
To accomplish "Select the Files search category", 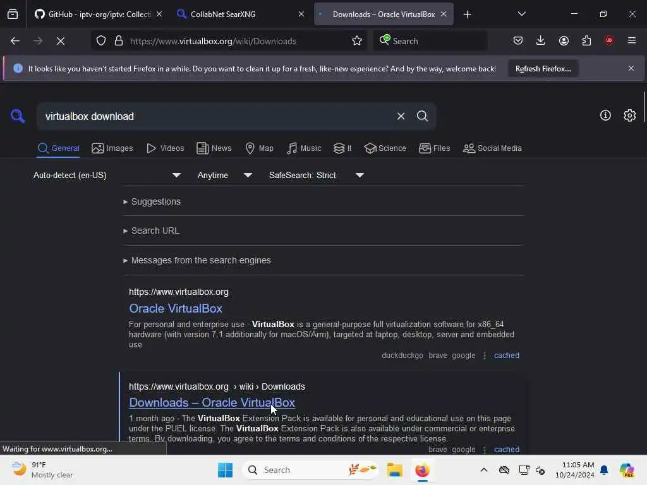I will (x=435, y=148).
